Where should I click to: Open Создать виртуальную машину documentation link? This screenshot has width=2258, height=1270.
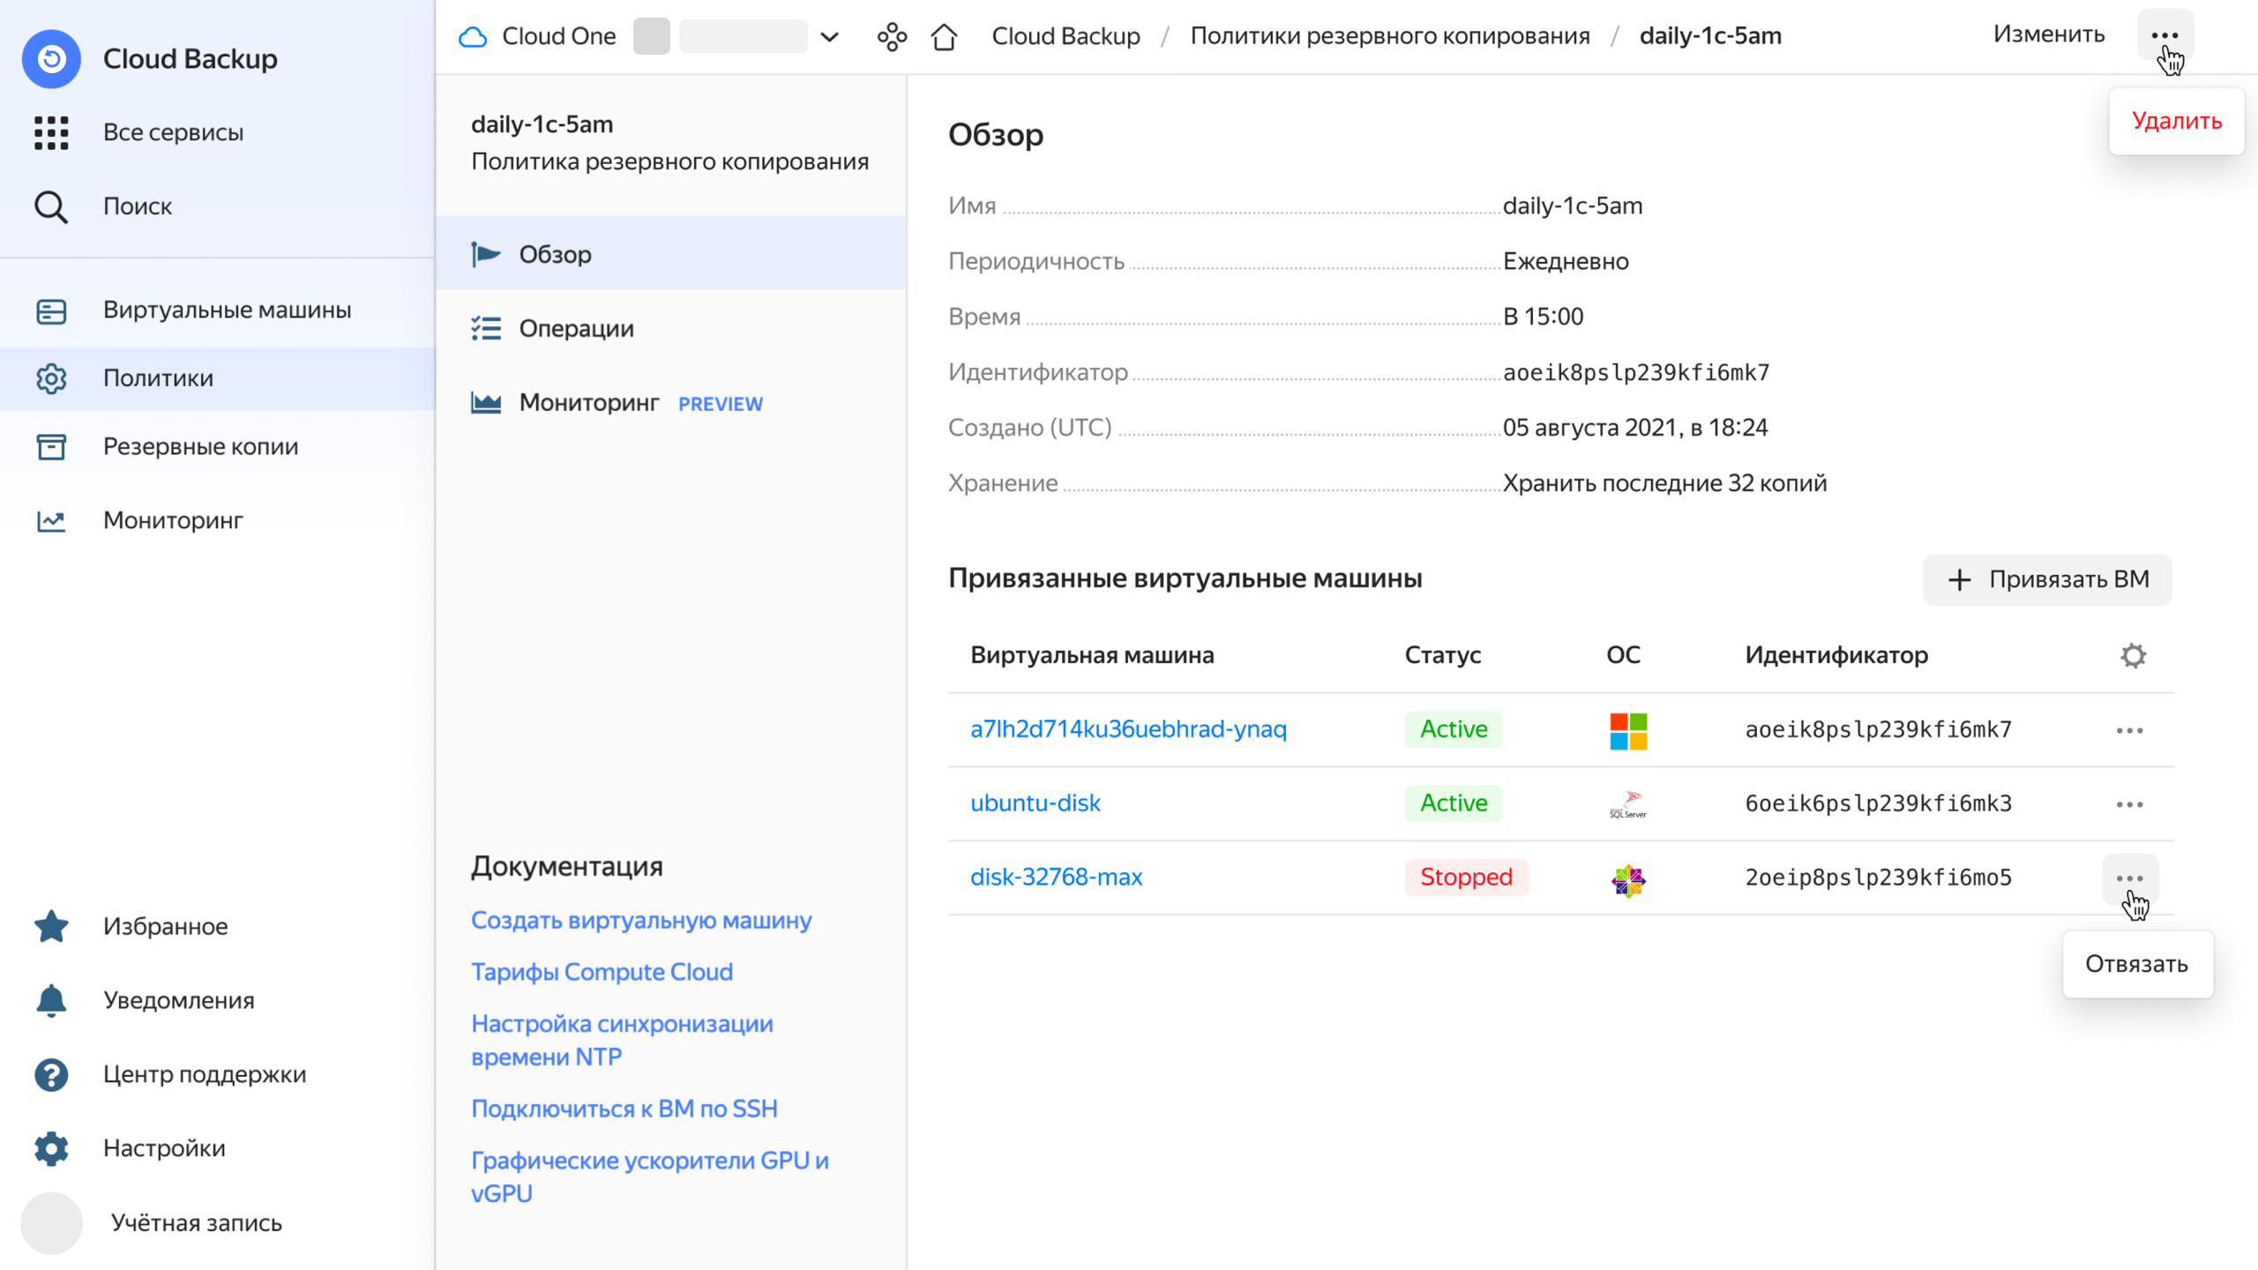(641, 920)
